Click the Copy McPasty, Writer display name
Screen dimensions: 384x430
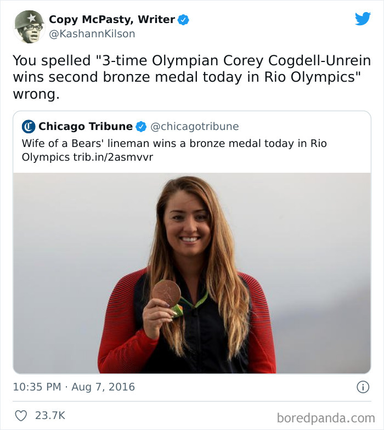112,20
